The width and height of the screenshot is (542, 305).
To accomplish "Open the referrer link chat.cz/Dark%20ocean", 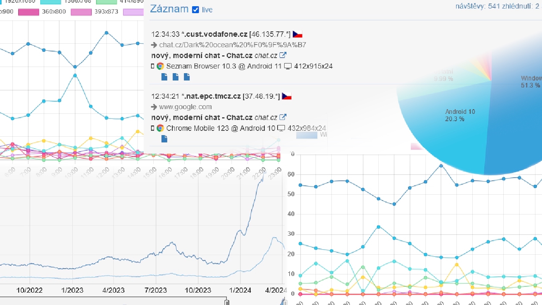I will 233,45.
